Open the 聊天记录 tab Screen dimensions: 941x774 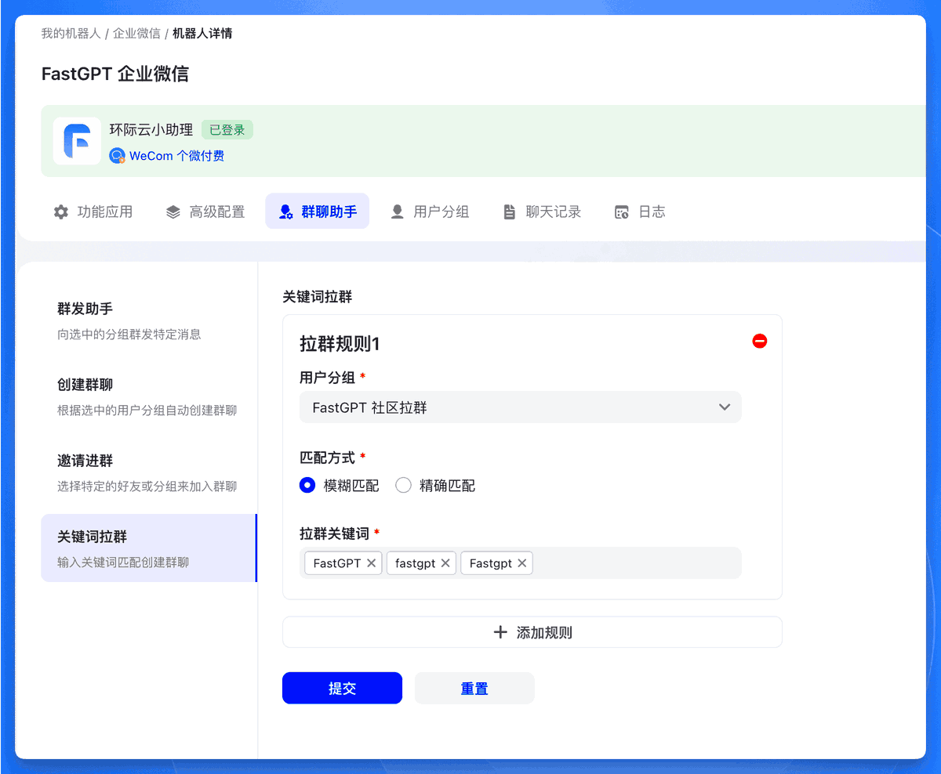tap(543, 212)
